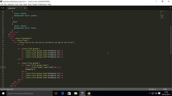
Task: Open the Find menu
Action: click(x=16, y=4)
